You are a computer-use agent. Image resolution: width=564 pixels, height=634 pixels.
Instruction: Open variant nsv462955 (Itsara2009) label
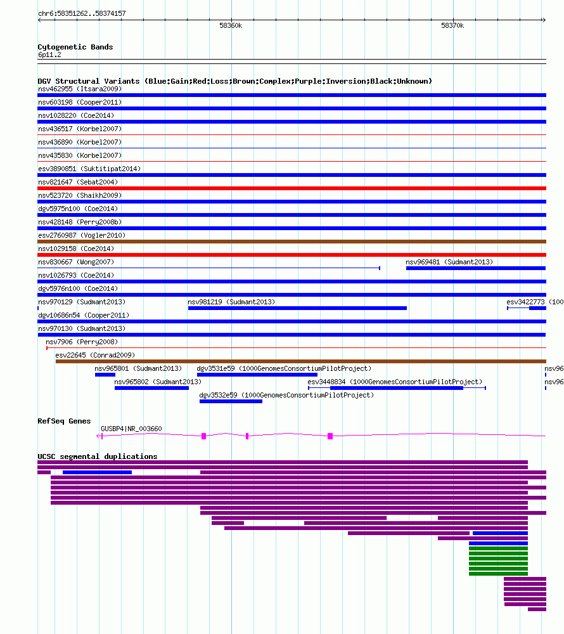click(x=80, y=89)
